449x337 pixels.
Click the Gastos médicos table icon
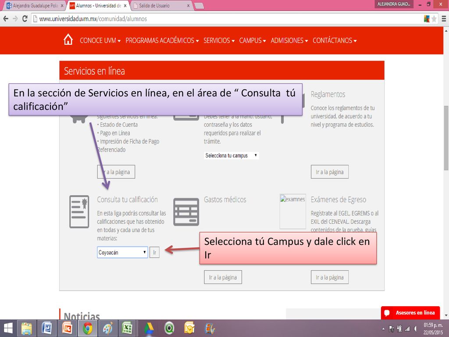[186, 212]
